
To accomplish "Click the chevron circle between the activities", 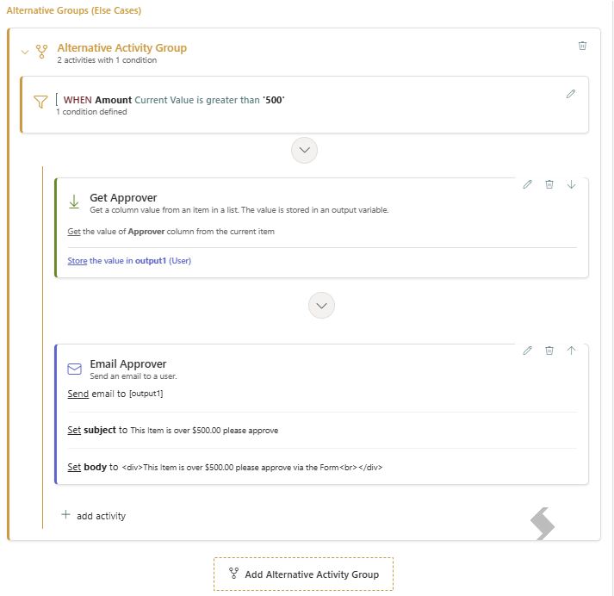I will coord(321,306).
